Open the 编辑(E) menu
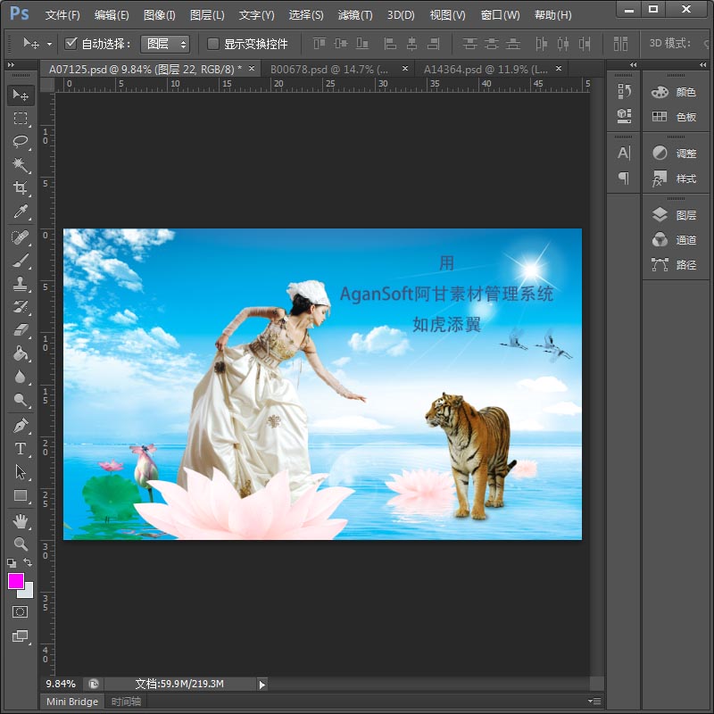714x714 pixels. click(x=112, y=15)
